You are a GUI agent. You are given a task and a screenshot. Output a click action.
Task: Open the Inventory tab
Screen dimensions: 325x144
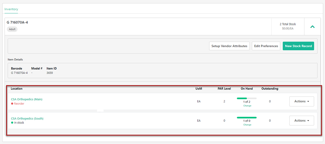pyautogui.click(x=11, y=9)
